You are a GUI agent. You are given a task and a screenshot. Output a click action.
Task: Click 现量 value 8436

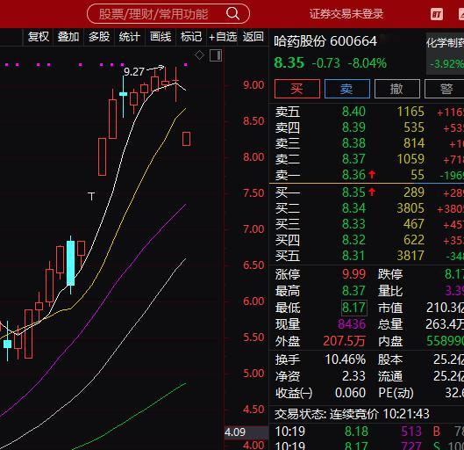(x=352, y=324)
